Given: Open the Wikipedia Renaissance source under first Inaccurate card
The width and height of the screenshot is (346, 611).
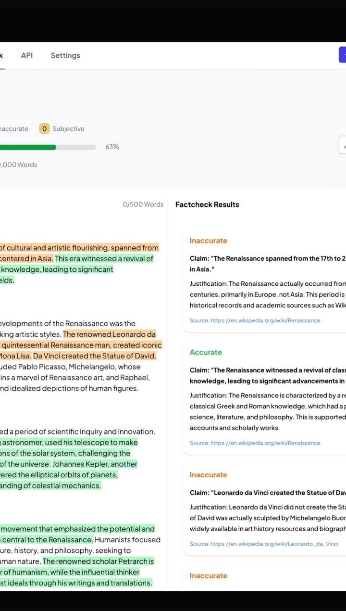Looking at the screenshot, I should [x=255, y=320].
